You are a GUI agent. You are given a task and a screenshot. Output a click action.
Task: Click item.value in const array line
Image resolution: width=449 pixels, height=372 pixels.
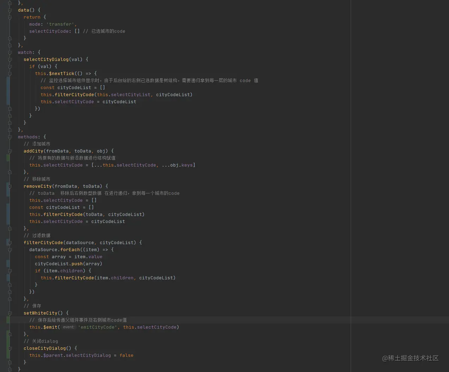[x=88, y=257]
